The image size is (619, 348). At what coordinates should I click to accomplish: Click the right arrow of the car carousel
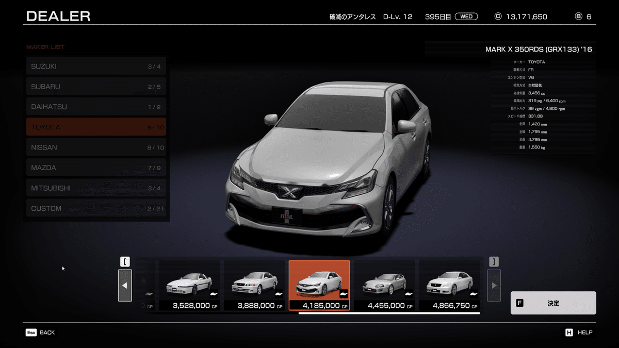[x=494, y=285]
